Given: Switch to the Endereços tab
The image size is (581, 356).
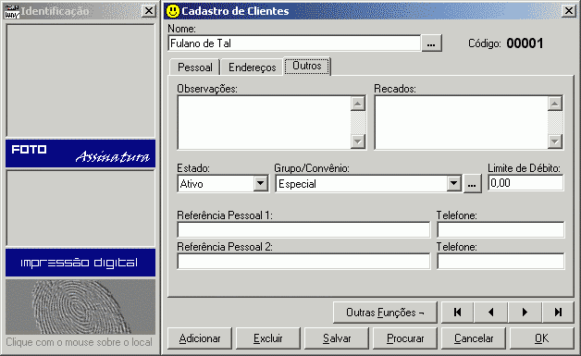Looking at the screenshot, I should (x=252, y=68).
